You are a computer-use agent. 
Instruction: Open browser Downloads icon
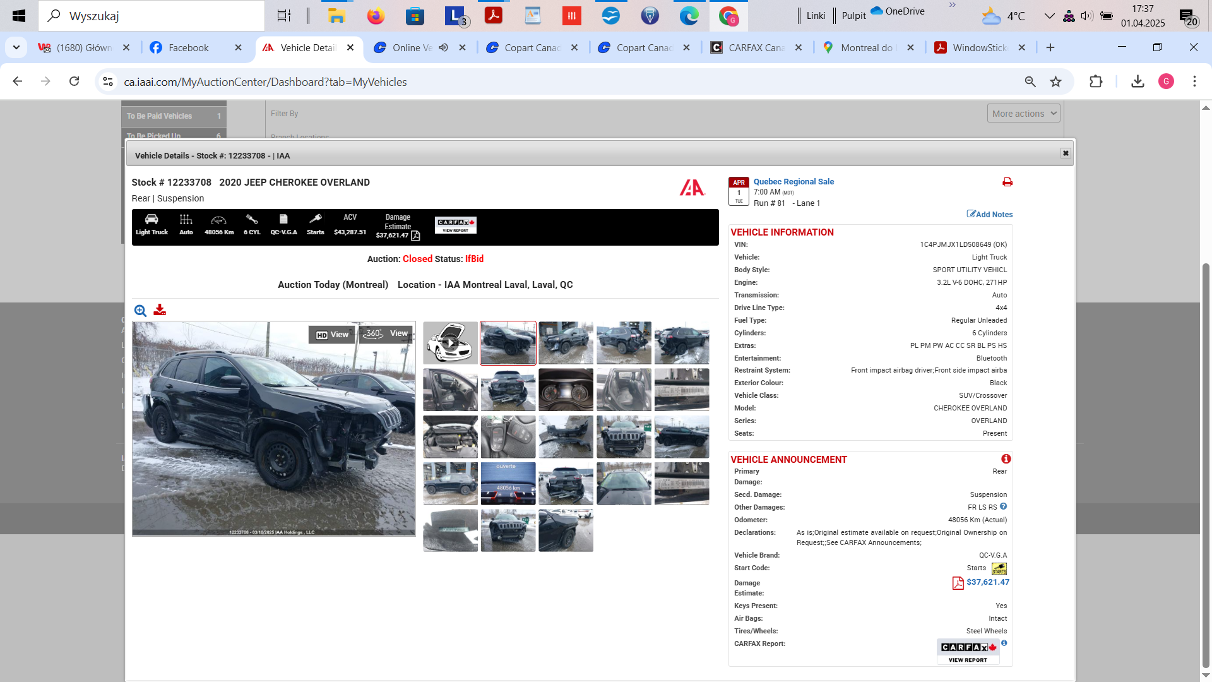click(1138, 81)
